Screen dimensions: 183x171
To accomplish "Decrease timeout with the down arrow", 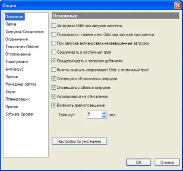I will tap(104, 116).
